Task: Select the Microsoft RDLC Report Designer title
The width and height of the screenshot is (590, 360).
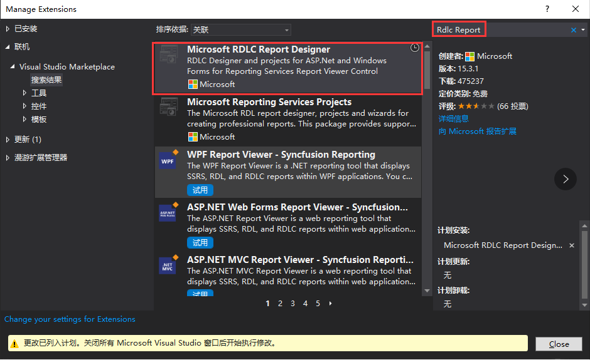Action: pyautogui.click(x=259, y=49)
